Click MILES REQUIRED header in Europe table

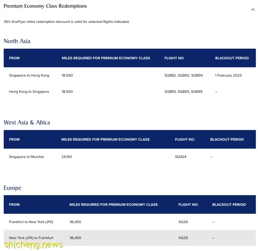(x=113, y=205)
